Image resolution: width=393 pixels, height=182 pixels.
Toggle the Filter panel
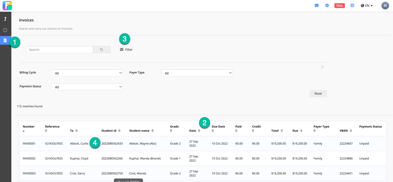click(126, 50)
